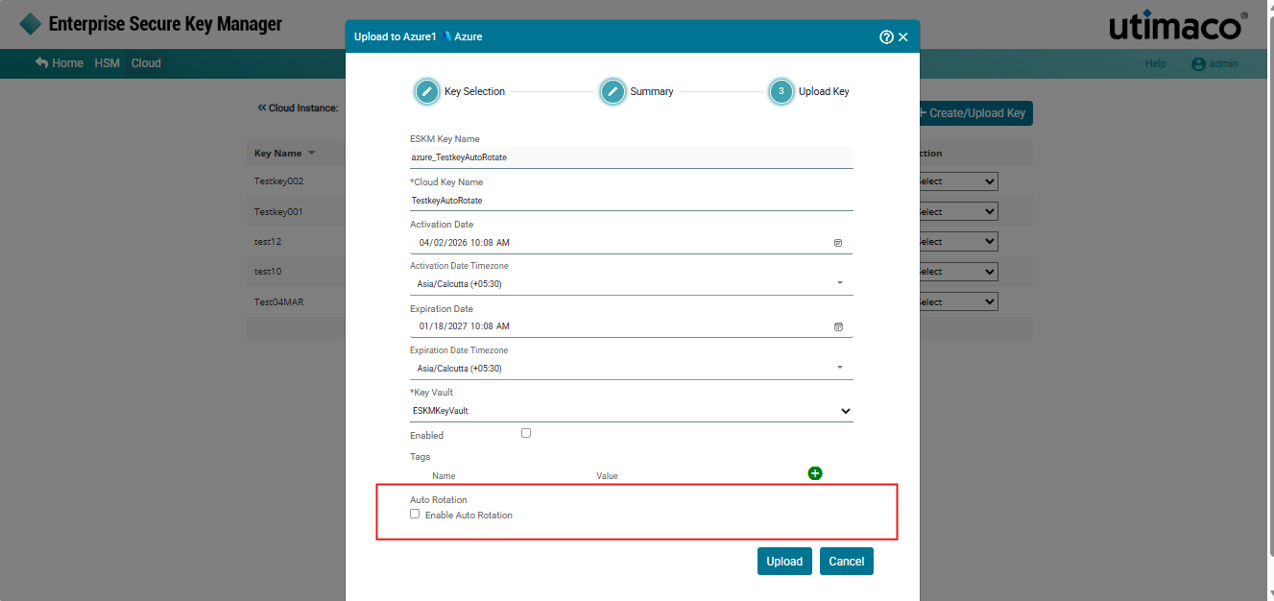Open the Cloud menu item
1274x601 pixels.
pyautogui.click(x=146, y=63)
